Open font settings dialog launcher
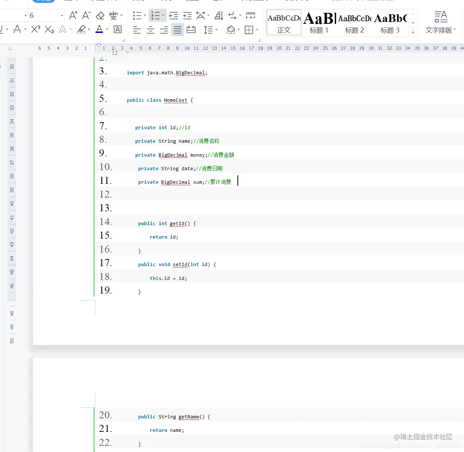The height and width of the screenshot is (452, 464). (123, 40)
